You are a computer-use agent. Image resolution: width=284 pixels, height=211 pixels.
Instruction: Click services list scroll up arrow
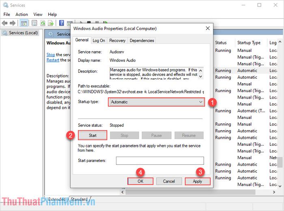(x=280, y=42)
